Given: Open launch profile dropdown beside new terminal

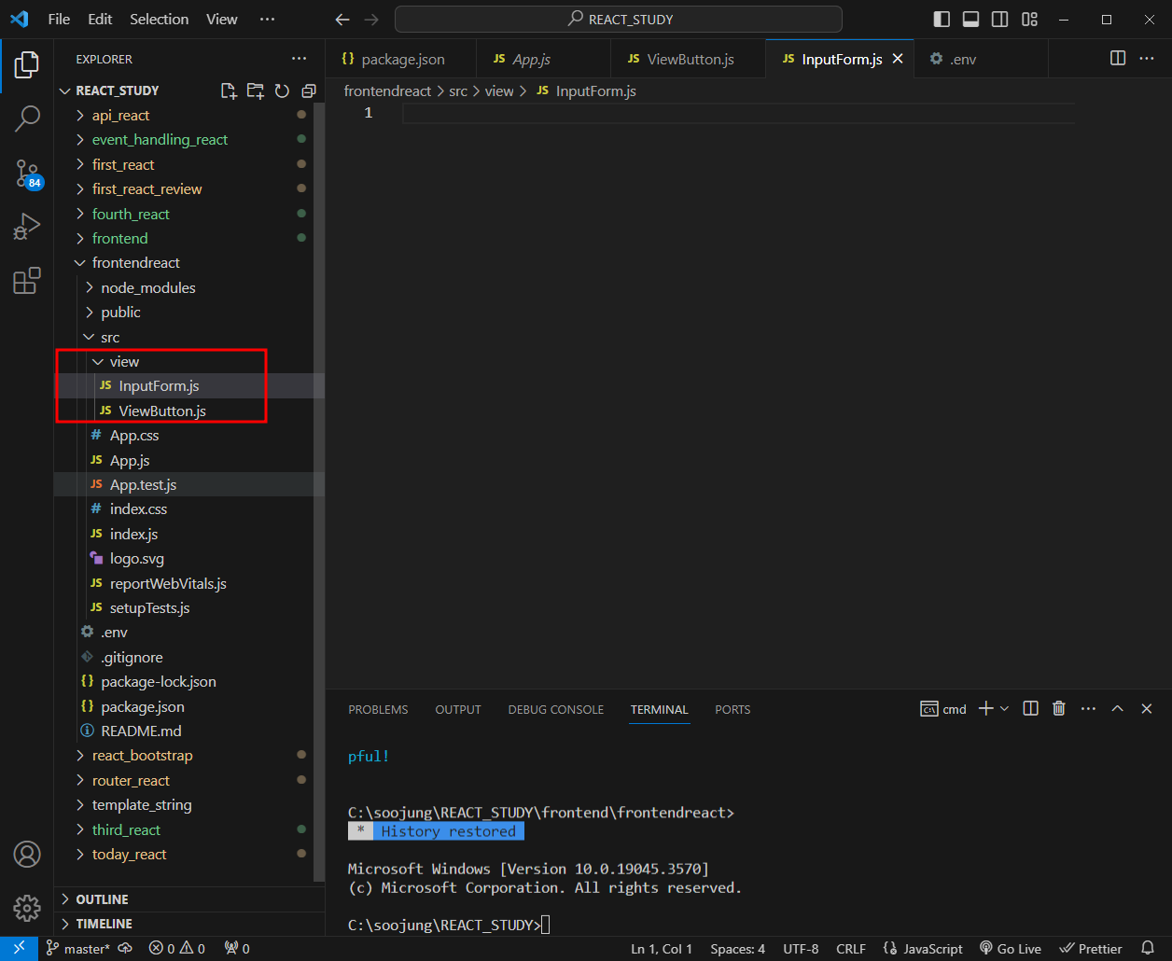Looking at the screenshot, I should coord(1005,709).
